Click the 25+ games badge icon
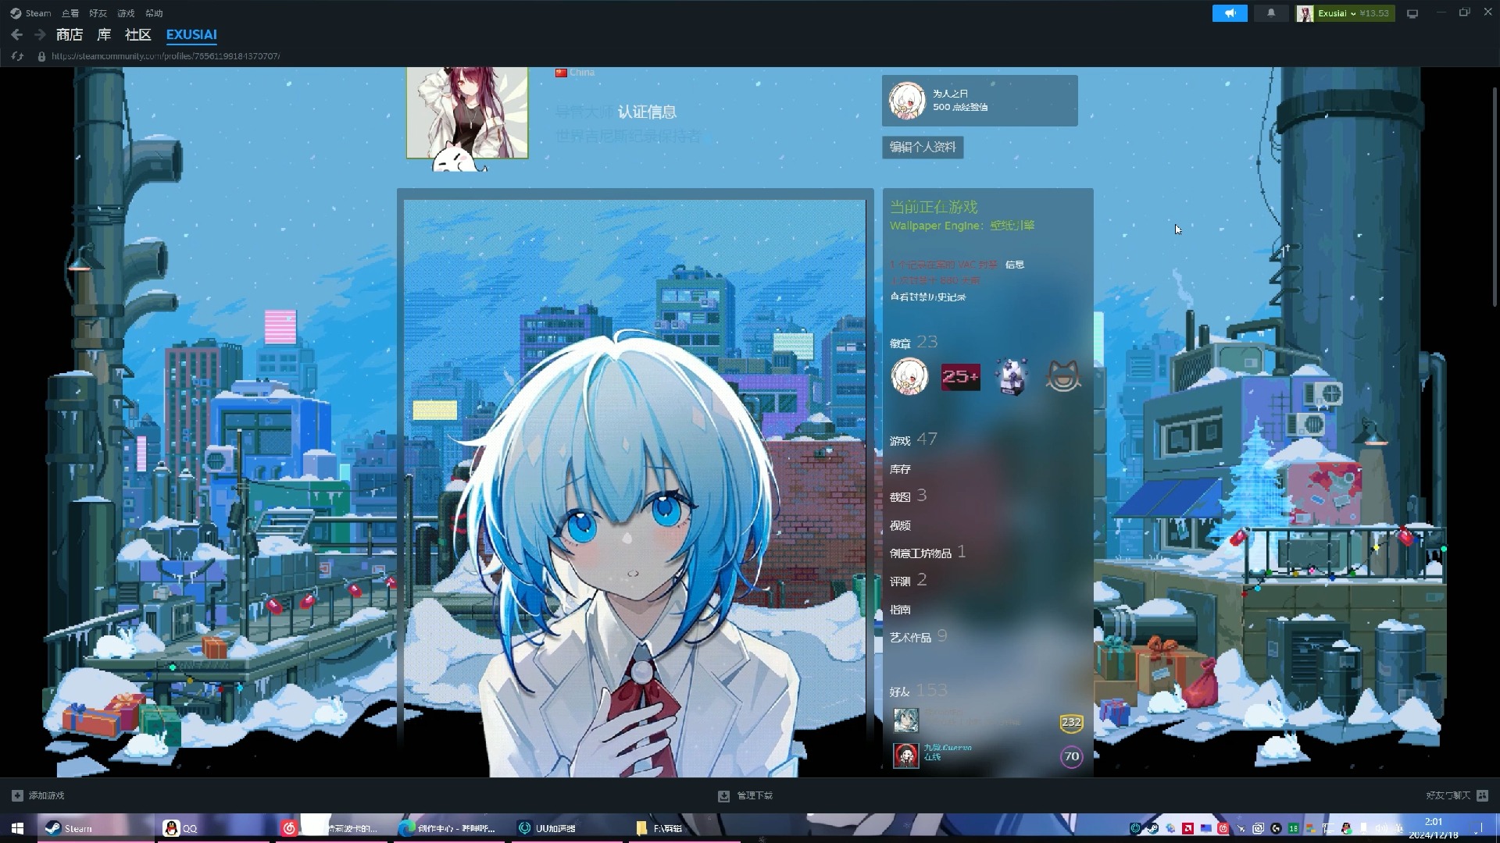This screenshot has width=1500, height=843. tap(960, 377)
